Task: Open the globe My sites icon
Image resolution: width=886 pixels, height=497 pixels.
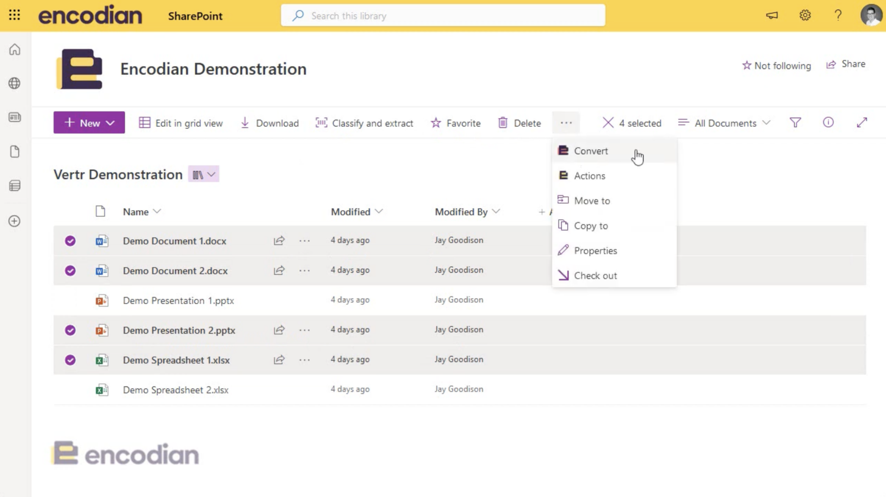Action: coord(15,83)
